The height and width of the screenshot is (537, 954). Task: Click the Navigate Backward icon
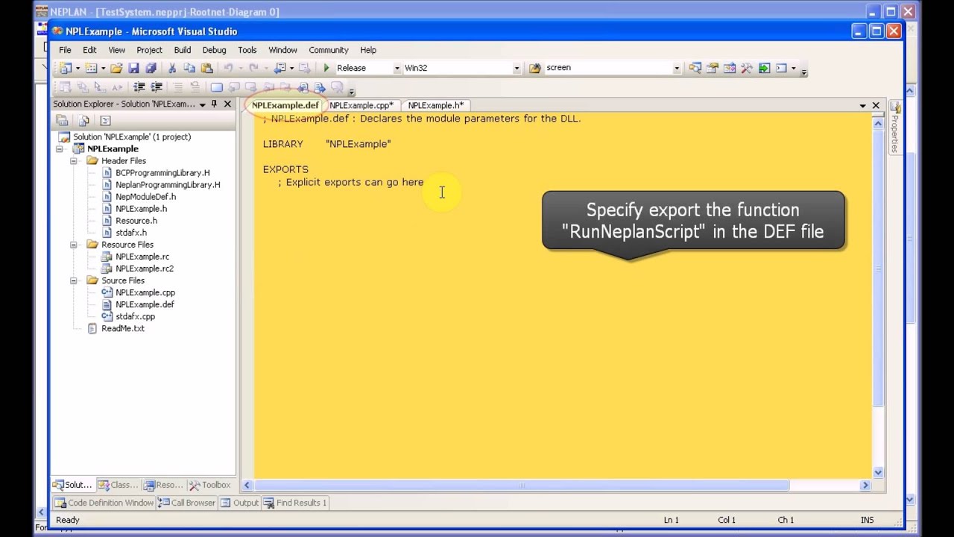click(279, 68)
